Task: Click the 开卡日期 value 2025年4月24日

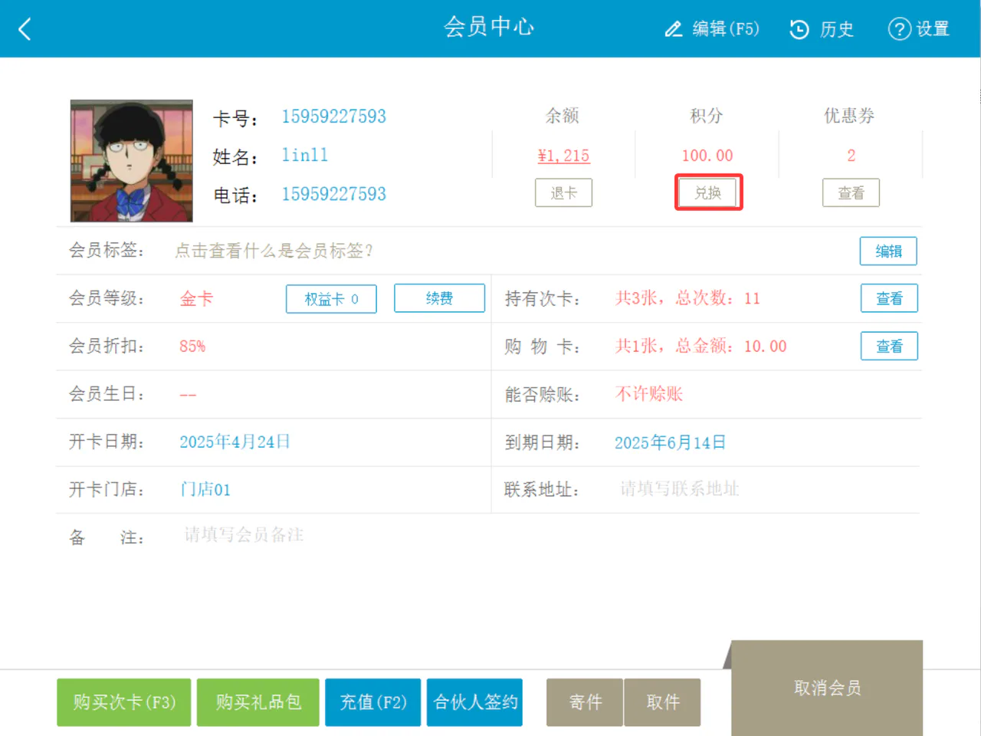Action: (x=235, y=442)
